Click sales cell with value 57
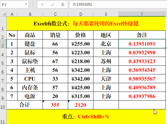The width and height of the screenshot is (167, 124). pos(55,87)
